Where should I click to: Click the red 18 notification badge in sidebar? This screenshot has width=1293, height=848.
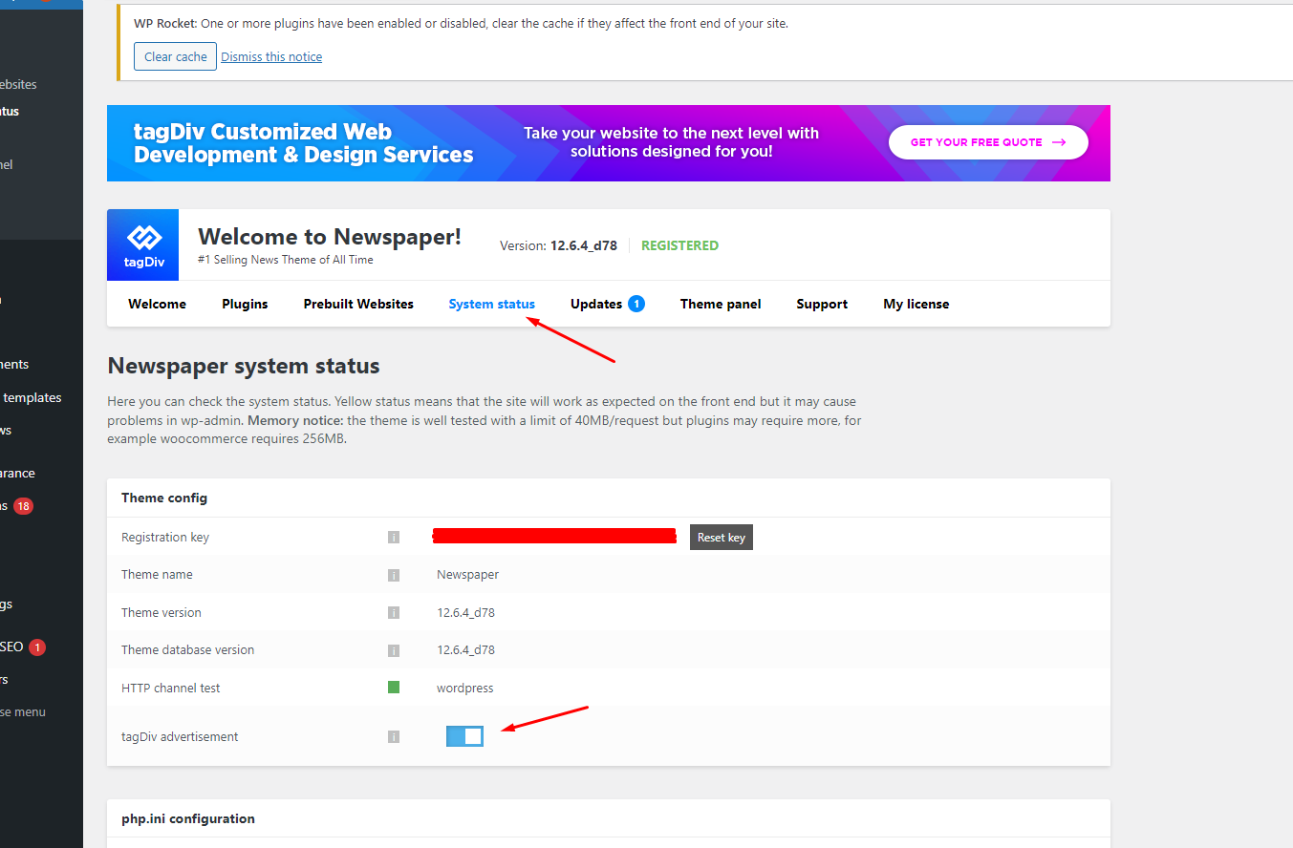pos(23,506)
